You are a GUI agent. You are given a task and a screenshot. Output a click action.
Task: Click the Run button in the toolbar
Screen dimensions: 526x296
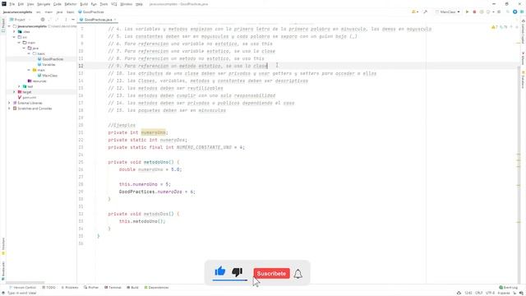467,12
